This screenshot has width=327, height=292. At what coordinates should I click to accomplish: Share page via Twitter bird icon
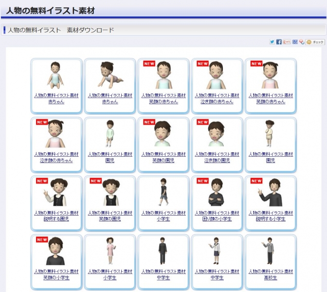[x=272, y=42]
